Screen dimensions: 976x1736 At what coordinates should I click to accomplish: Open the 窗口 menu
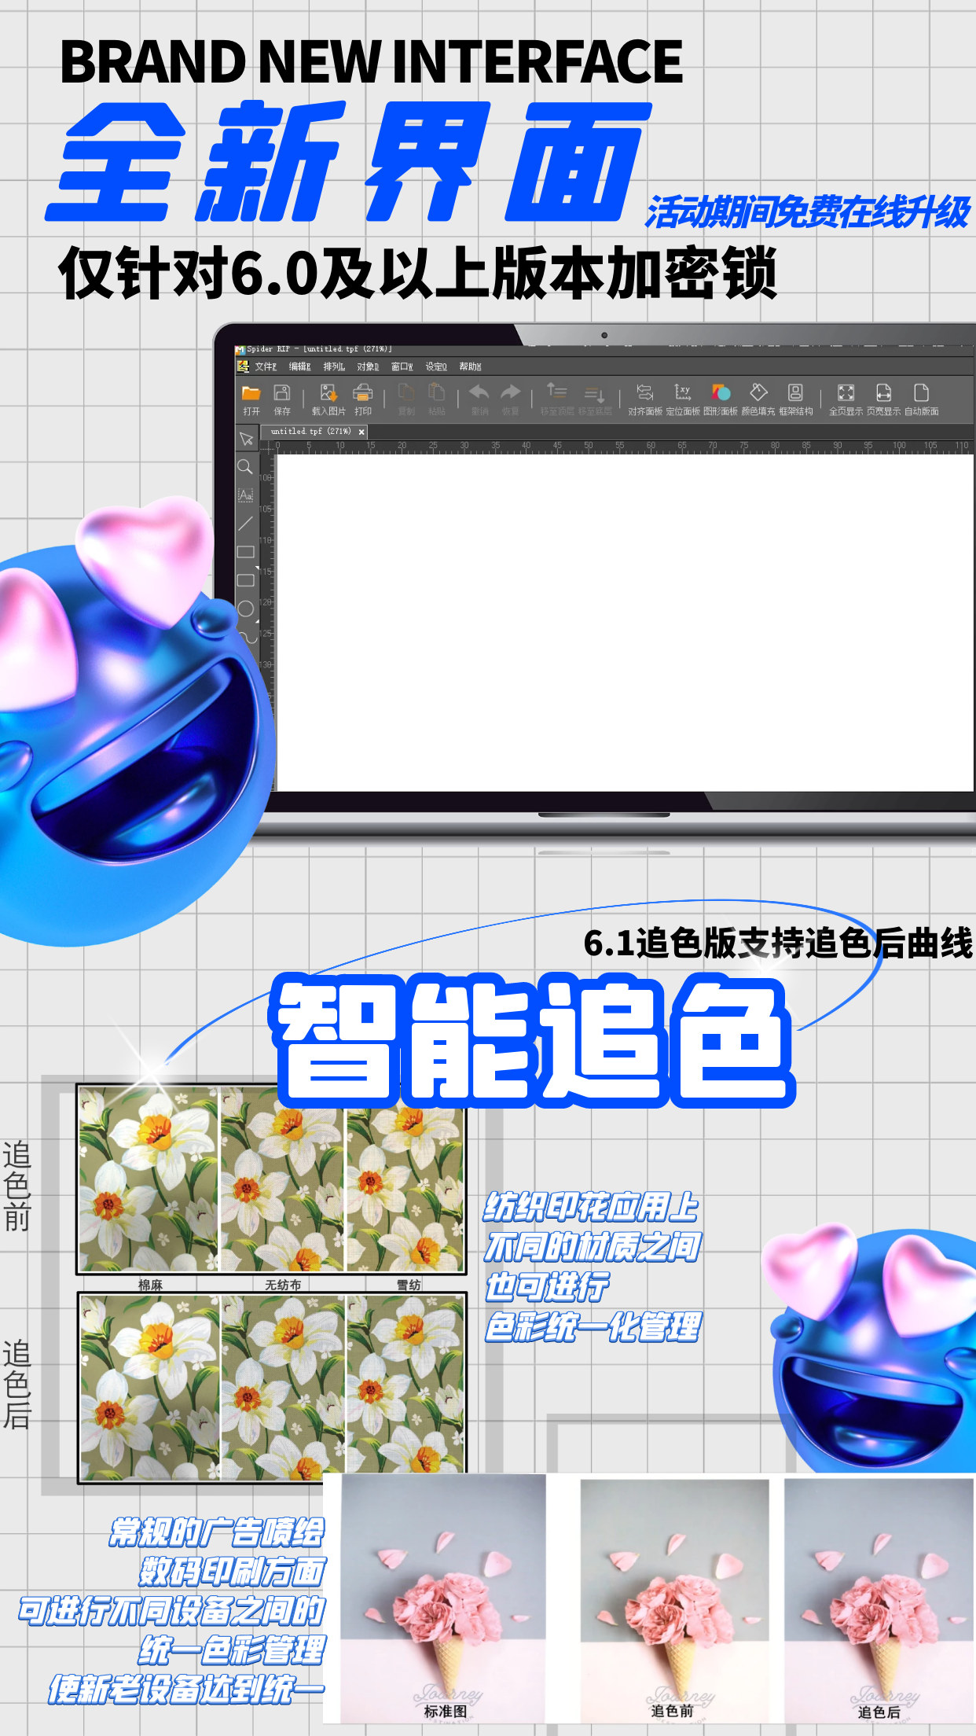click(402, 366)
